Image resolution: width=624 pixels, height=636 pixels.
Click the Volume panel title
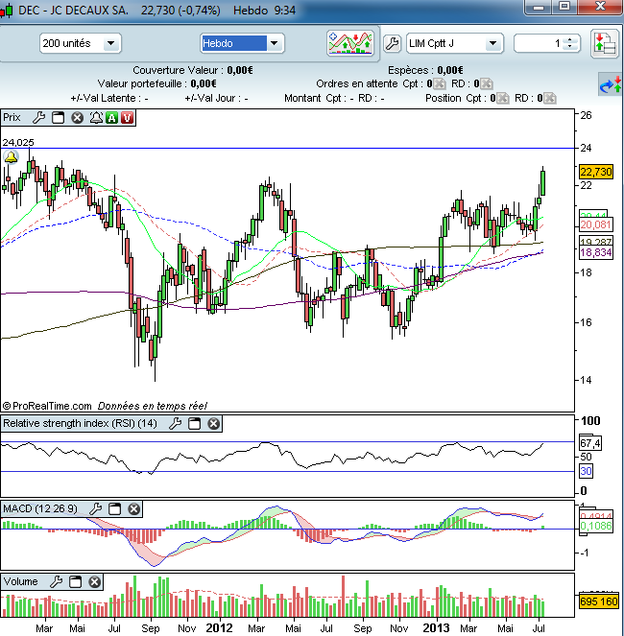[x=20, y=582]
